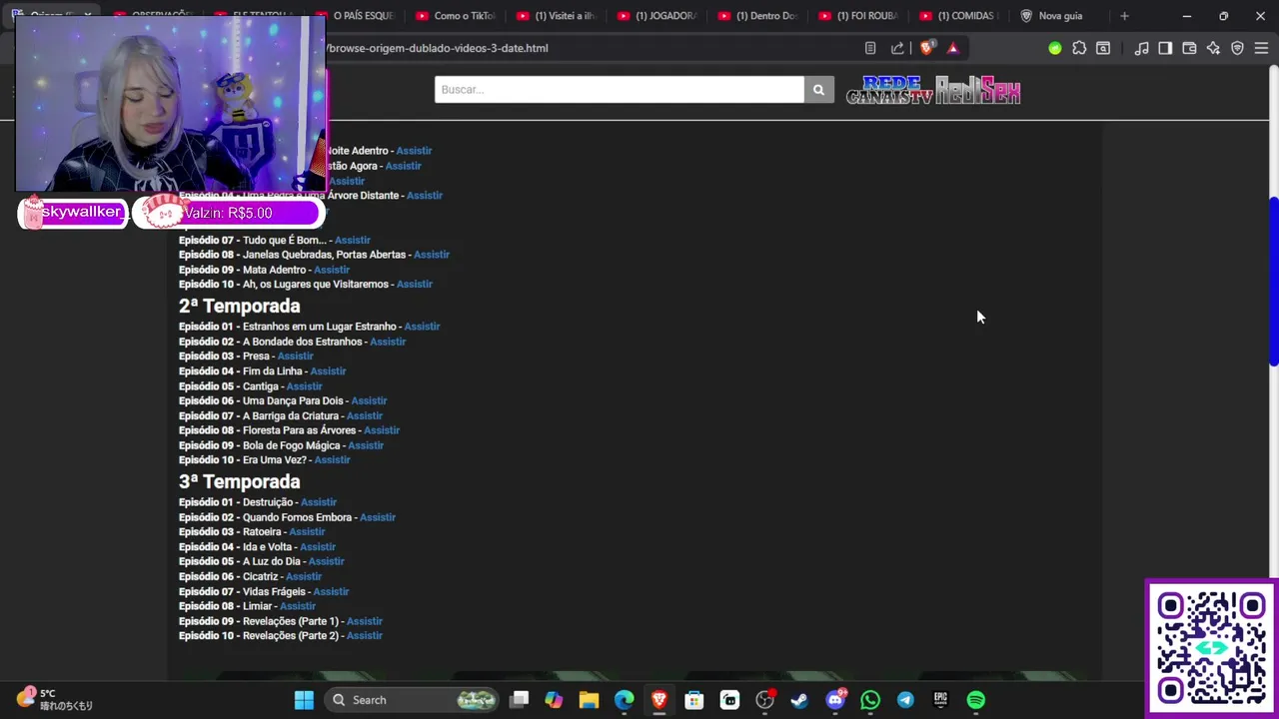Screen dimensions: 1279x719
Task: Switch to the COMIDAS tab
Action: click(x=960, y=16)
